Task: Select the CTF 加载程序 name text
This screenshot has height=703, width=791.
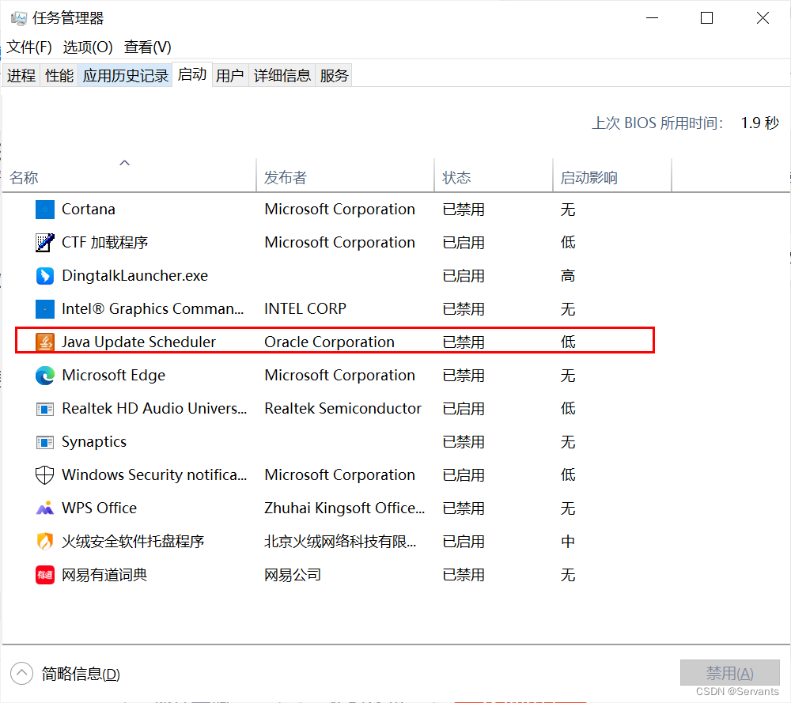Action: coord(105,243)
